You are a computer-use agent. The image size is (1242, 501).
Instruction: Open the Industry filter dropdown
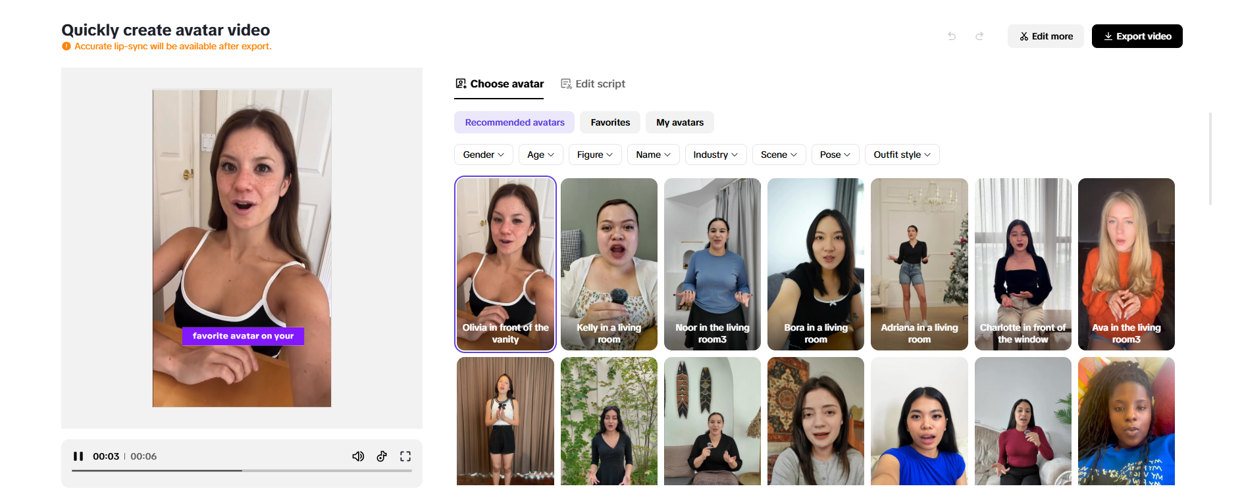[x=715, y=155]
